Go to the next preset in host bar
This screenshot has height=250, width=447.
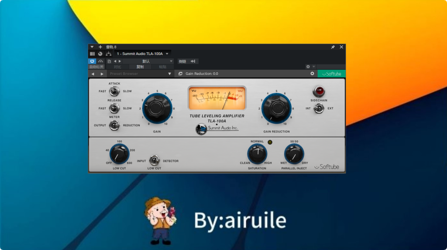pyautogui.click(x=120, y=61)
